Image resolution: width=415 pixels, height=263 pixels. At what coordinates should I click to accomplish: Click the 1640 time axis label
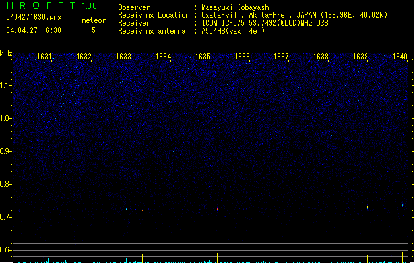[x=400, y=57]
